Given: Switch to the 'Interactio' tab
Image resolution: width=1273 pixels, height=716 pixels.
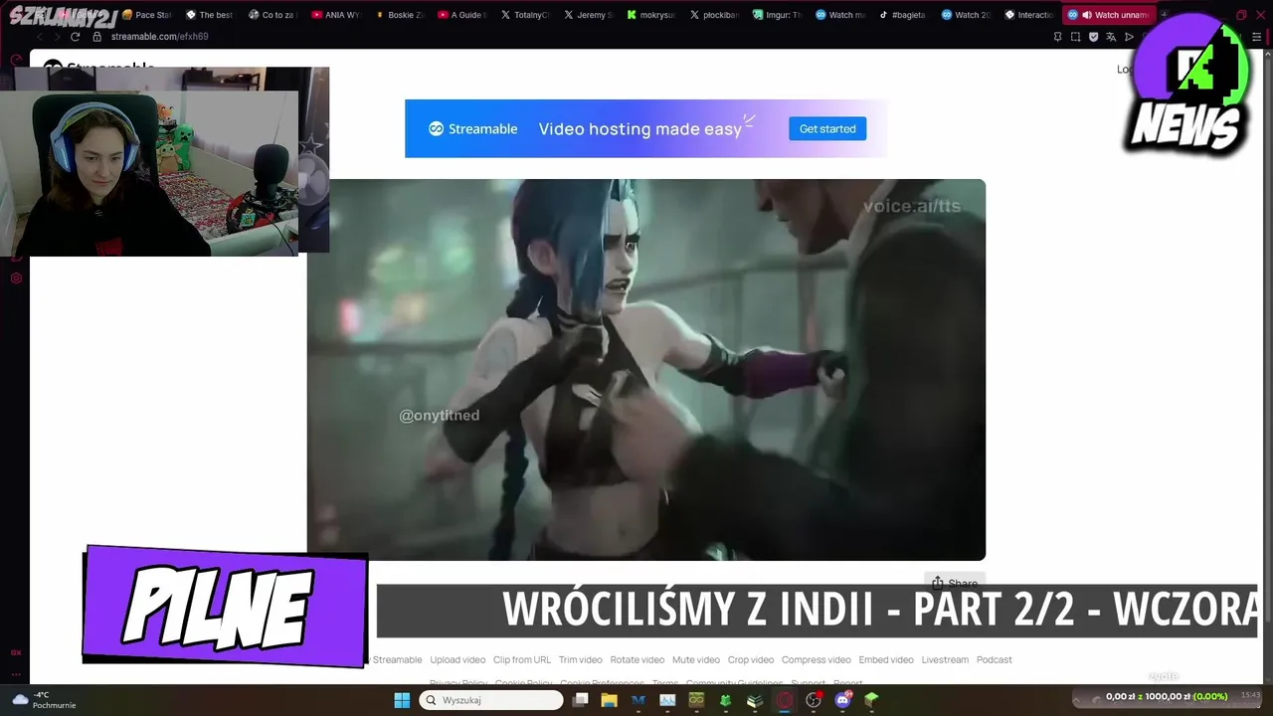Looking at the screenshot, I should pos(1029,15).
